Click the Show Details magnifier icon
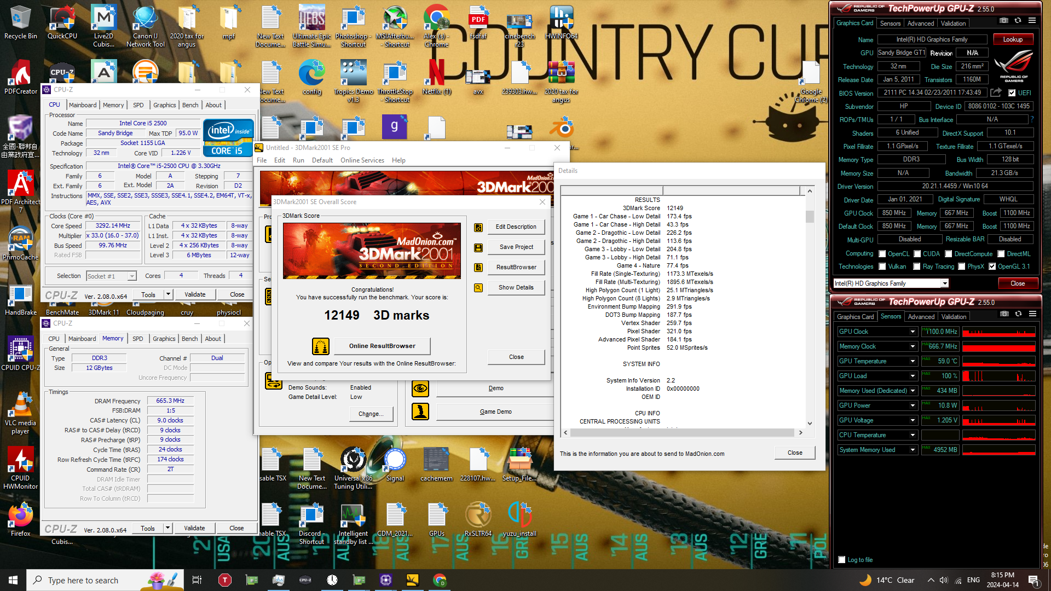This screenshot has height=591, width=1051. [x=478, y=288]
